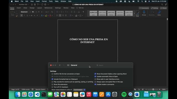Click the Undo arrow icon
The height and width of the screenshot is (99, 177).
38,5
